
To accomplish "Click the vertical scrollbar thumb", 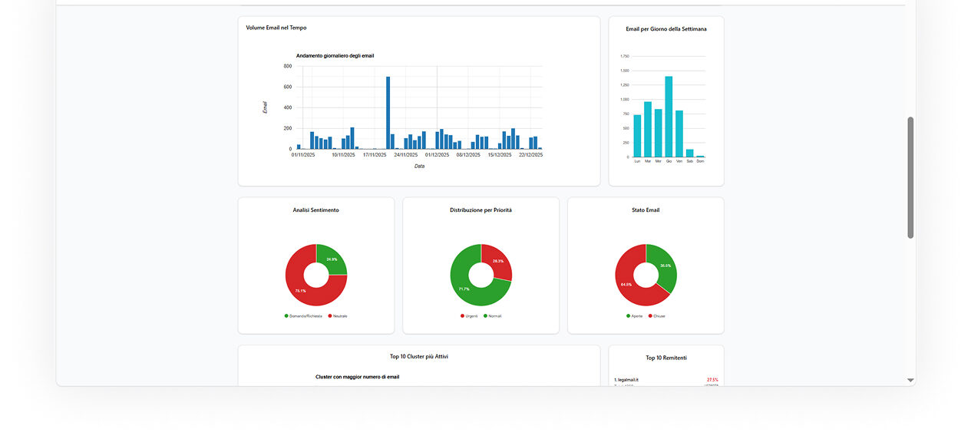I will pyautogui.click(x=910, y=177).
